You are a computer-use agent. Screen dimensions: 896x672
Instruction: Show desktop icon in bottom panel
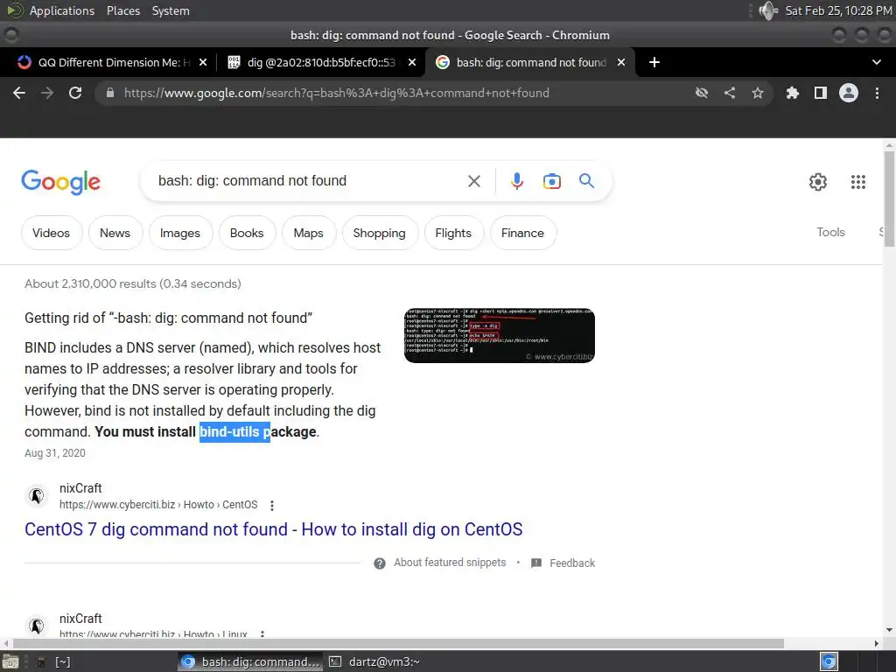click(10, 661)
